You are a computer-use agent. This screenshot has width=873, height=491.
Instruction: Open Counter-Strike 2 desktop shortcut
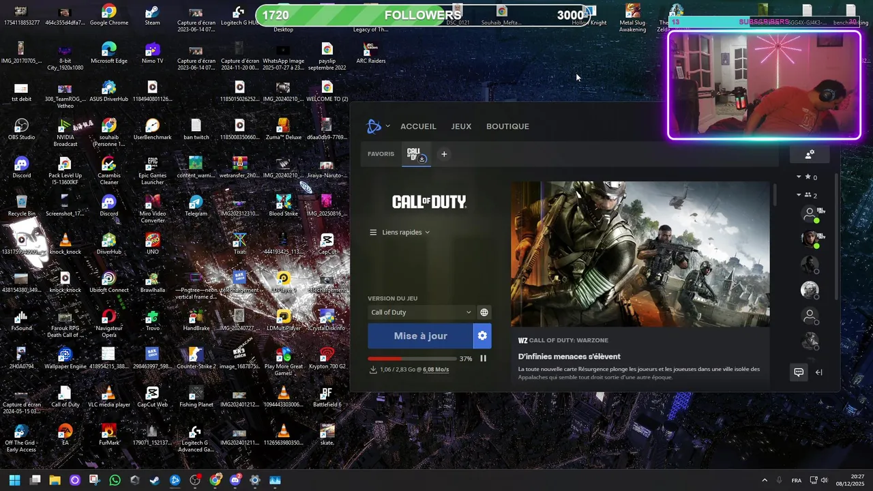tap(196, 359)
